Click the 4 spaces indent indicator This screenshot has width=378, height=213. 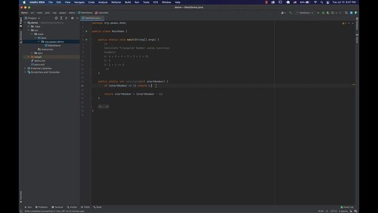(x=343, y=211)
